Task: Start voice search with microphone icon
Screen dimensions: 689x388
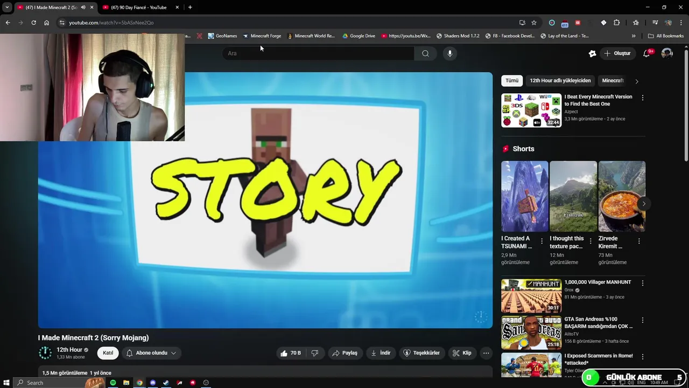Action: (450, 53)
